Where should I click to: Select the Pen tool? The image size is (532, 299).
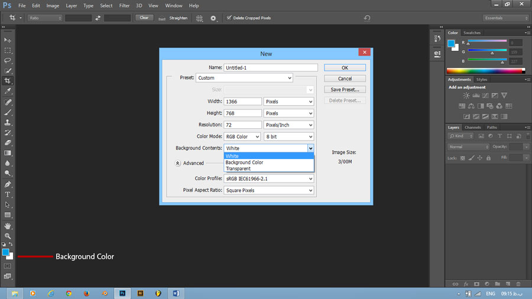pyautogui.click(x=8, y=184)
